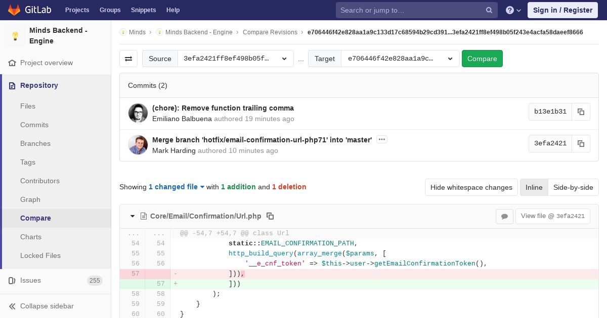607x318 pixels.
Task: Open Branches in the Repository sidebar
Action: [x=35, y=143]
